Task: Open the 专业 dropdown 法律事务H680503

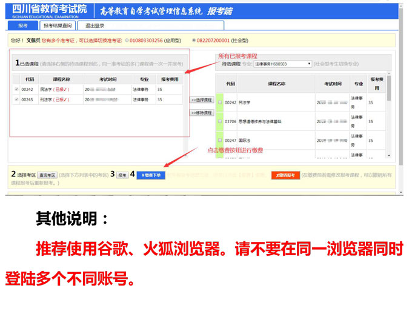Action: coord(282,64)
